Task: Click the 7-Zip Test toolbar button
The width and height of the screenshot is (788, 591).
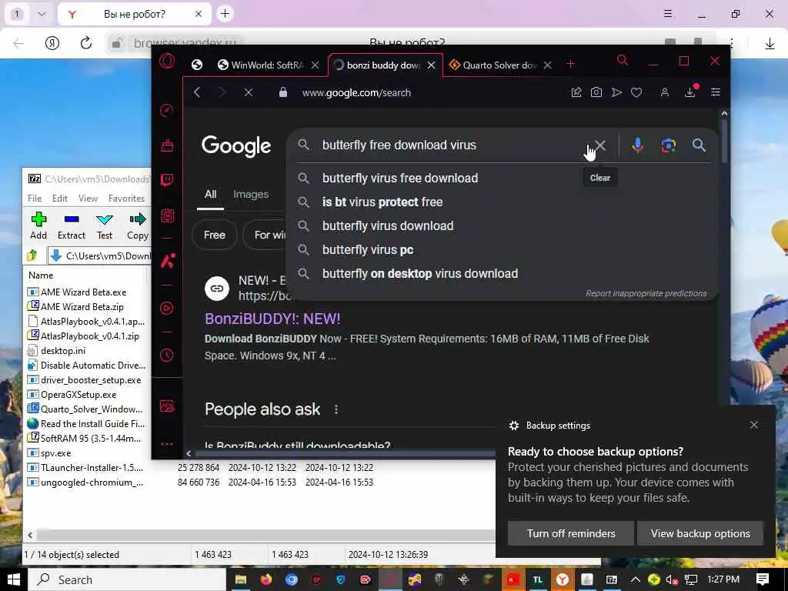Action: click(105, 225)
